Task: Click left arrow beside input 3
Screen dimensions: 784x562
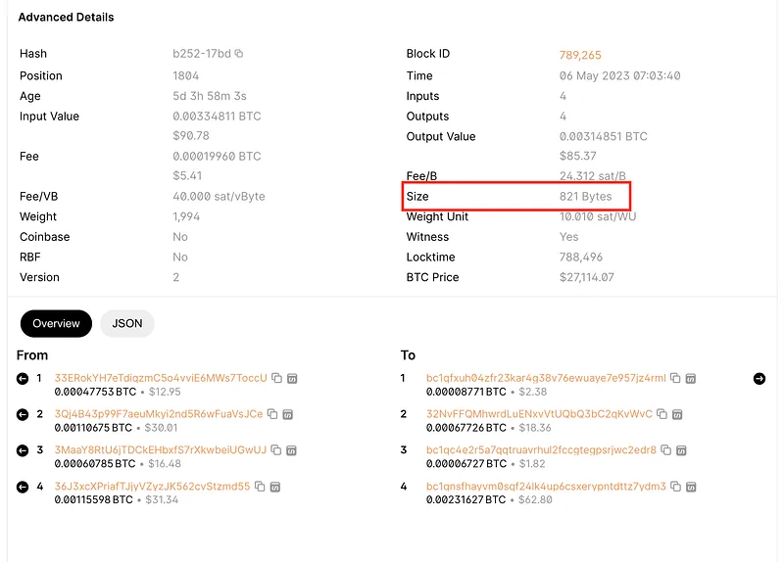Action: point(23,450)
